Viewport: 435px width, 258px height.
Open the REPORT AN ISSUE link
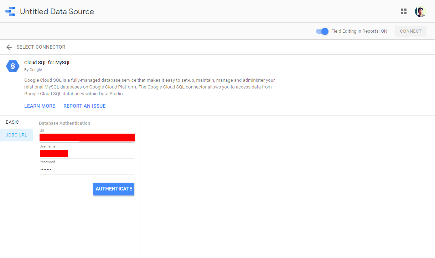point(84,106)
